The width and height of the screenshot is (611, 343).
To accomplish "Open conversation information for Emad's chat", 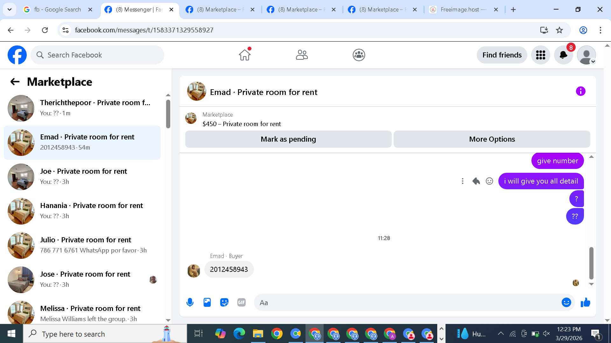I will coord(580,91).
